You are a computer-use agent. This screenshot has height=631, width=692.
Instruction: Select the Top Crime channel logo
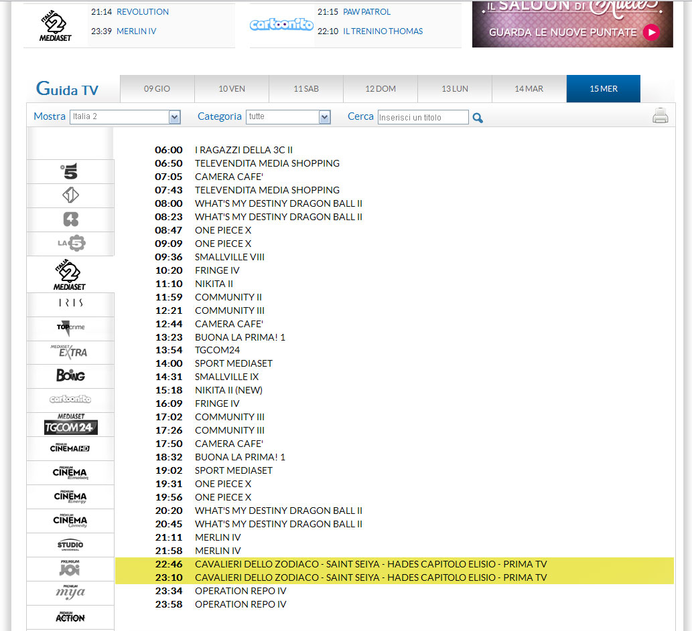pos(70,328)
